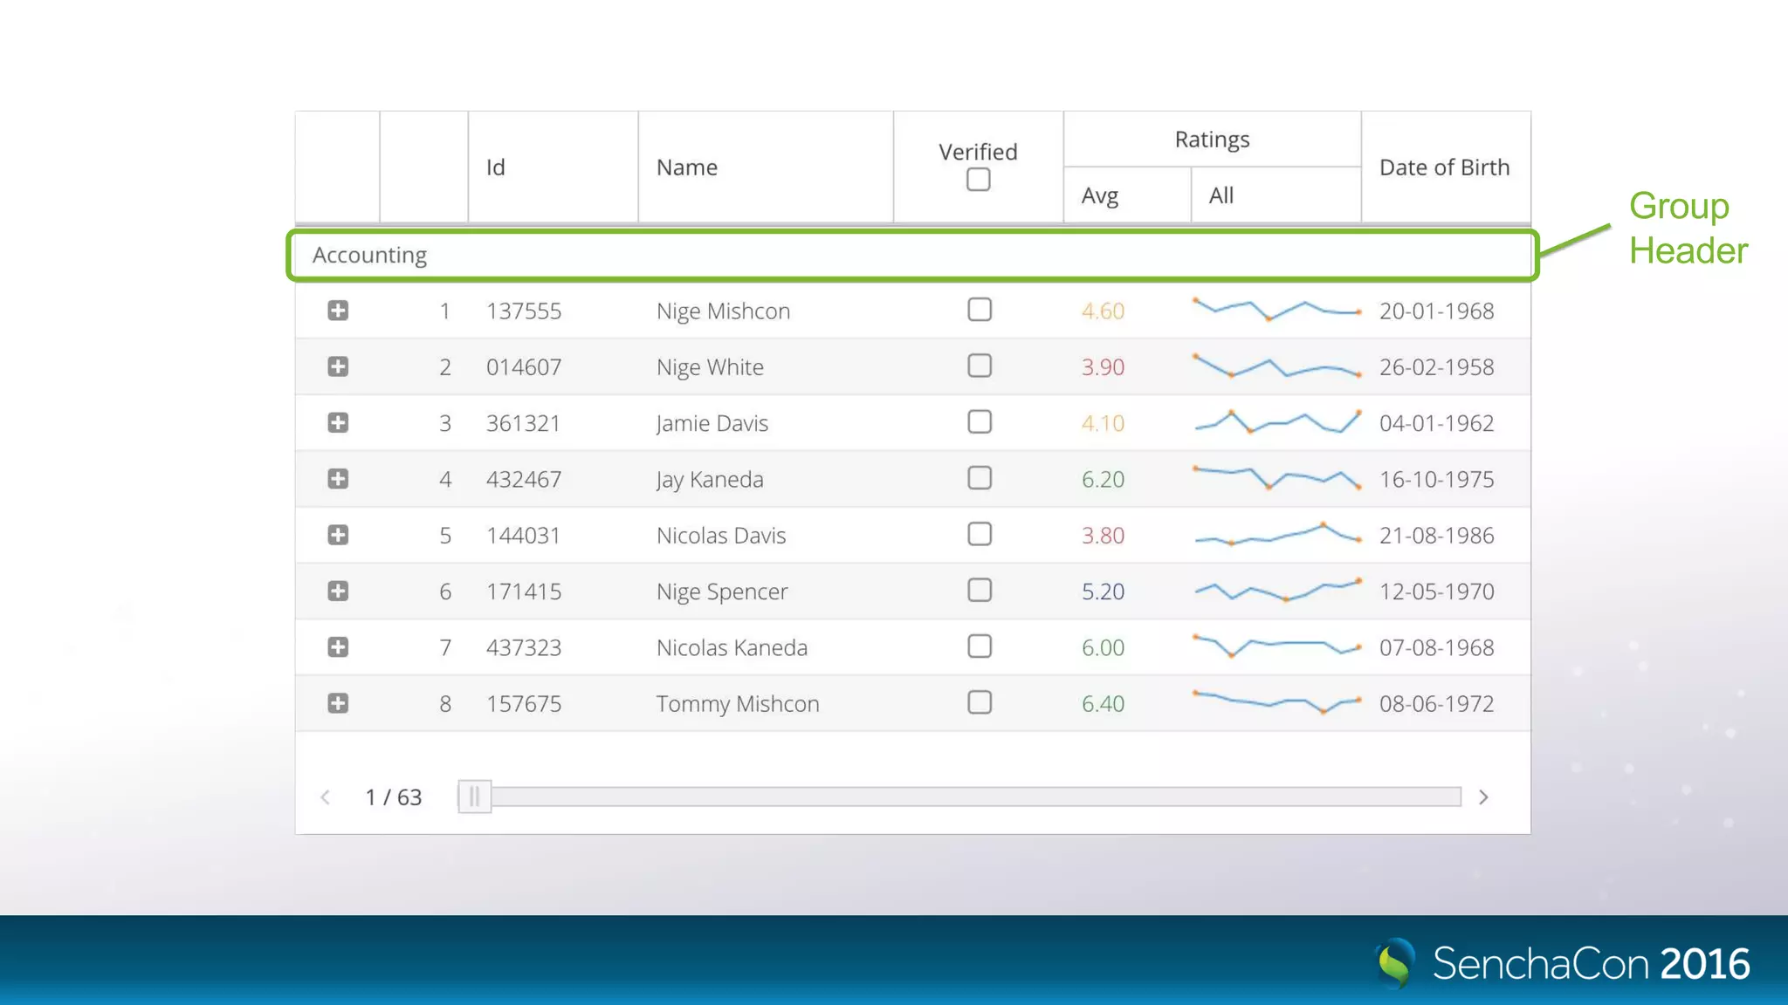Click plus icon for Tommy Mishcon row

pyautogui.click(x=338, y=703)
